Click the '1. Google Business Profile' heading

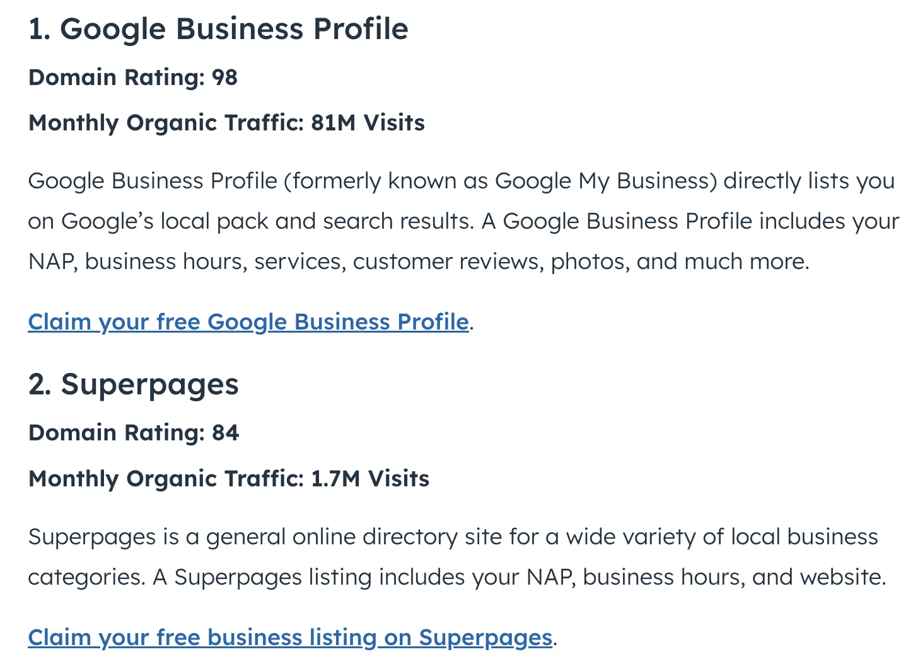click(218, 30)
